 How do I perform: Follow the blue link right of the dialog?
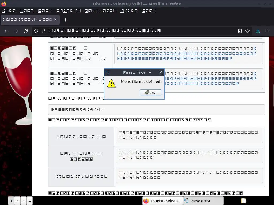point(210,79)
